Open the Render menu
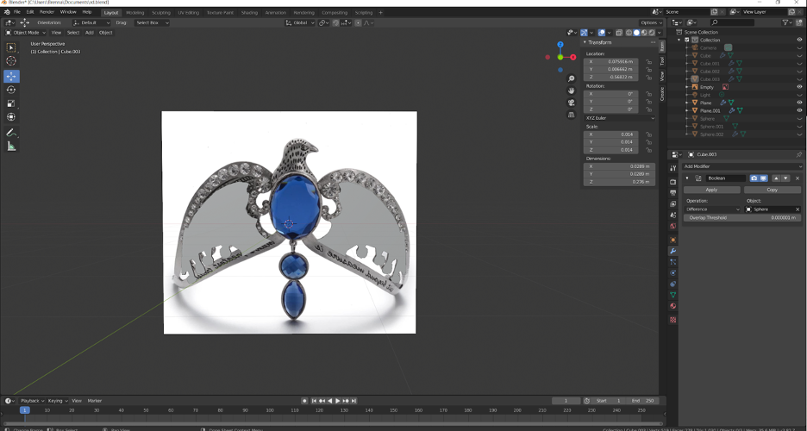The width and height of the screenshot is (807, 431). tap(47, 12)
